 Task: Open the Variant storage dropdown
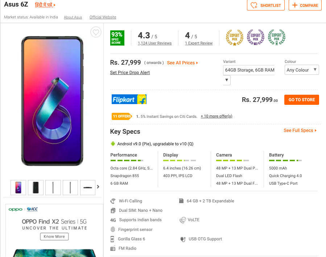249,70
